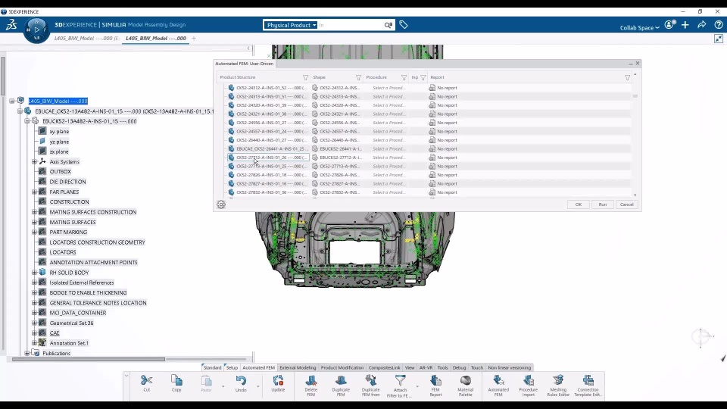Expand the RH SOLID BODY tree node
Viewport: 727px width, 409px height.
(x=34, y=273)
